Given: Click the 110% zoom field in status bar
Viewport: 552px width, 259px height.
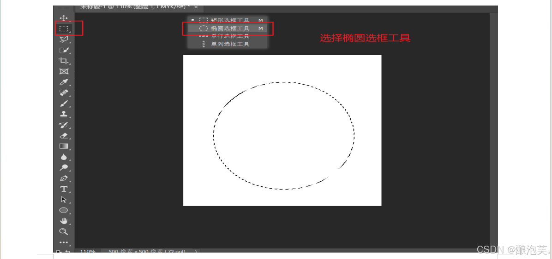Looking at the screenshot, I should click(87, 251).
